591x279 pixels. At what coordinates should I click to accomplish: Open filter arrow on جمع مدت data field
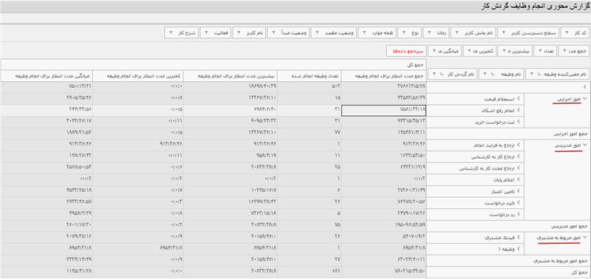[x=564, y=50]
